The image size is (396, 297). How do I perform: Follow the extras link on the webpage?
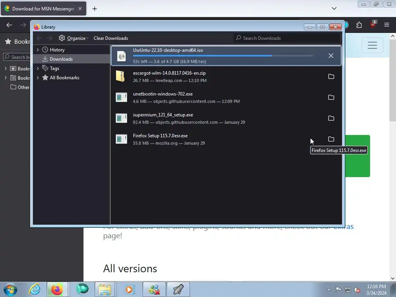[x=343, y=226]
